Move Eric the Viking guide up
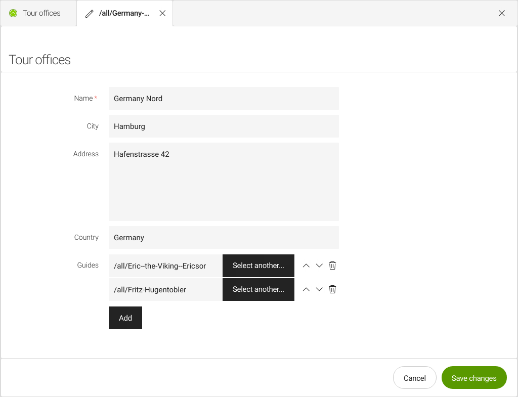Image resolution: width=518 pixels, height=397 pixels. point(306,266)
